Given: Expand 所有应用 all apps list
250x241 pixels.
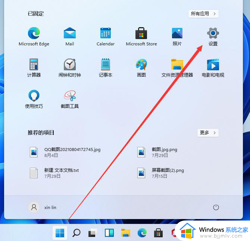Looking at the screenshot, I should click(203, 14).
